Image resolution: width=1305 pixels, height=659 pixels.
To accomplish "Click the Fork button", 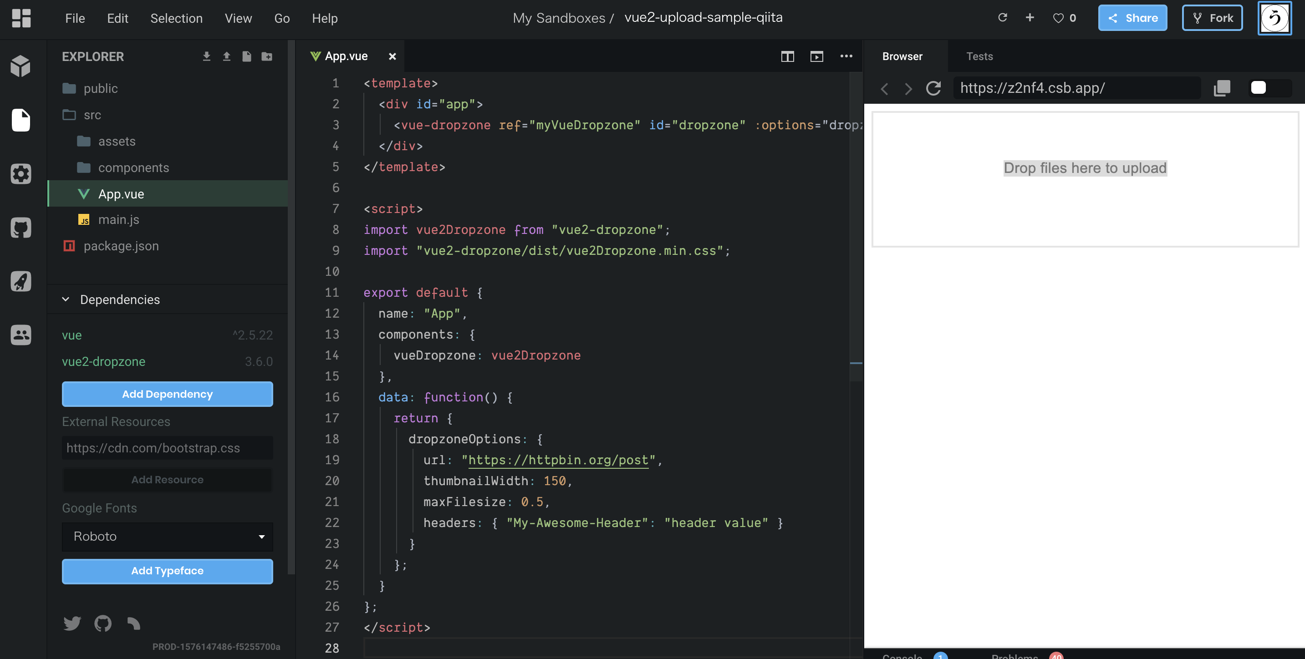I will [1212, 18].
